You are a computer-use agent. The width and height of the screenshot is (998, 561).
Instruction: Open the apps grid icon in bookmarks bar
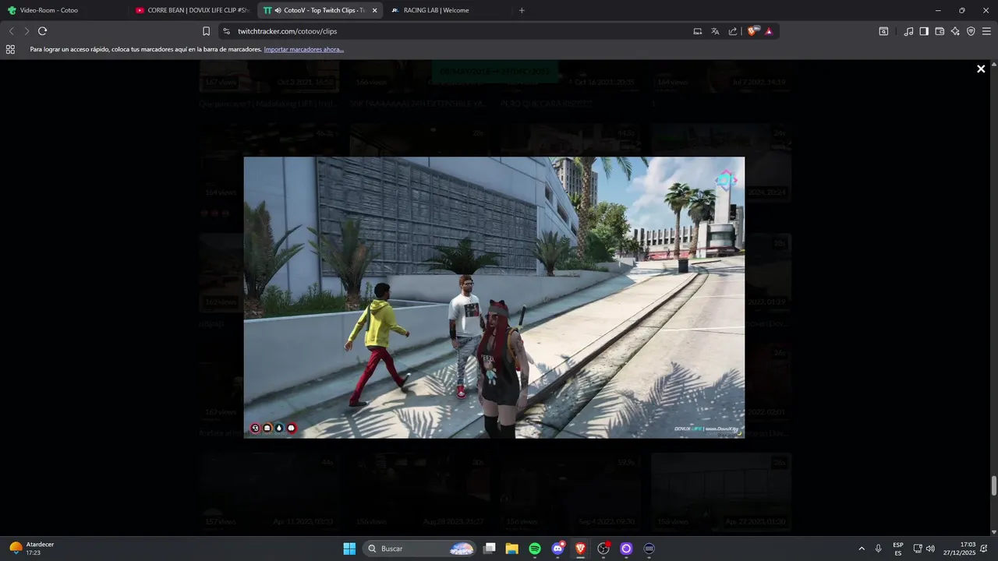click(10, 49)
